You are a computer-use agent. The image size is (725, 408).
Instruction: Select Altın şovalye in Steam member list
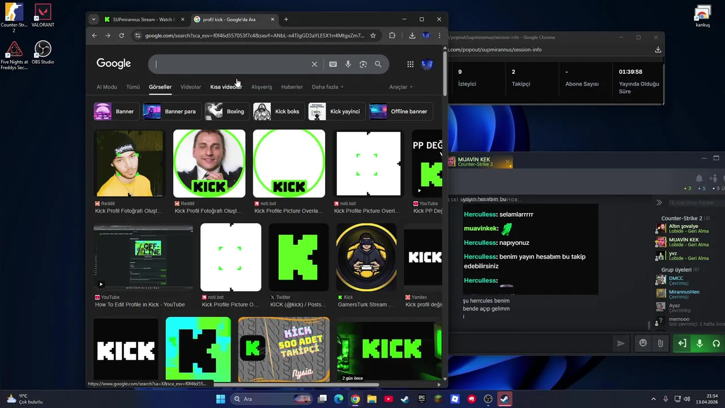683,228
